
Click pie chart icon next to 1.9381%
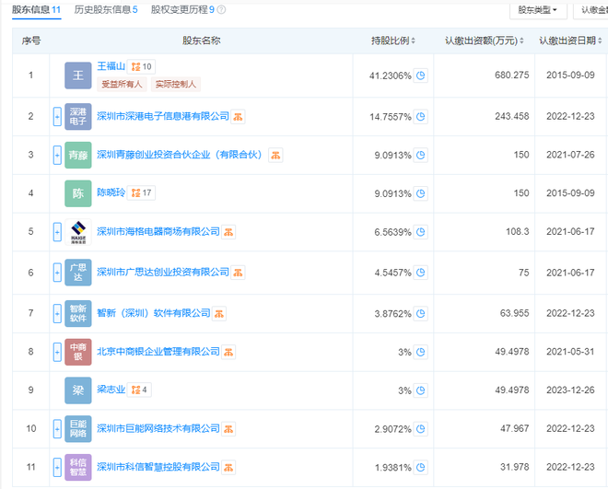click(421, 468)
